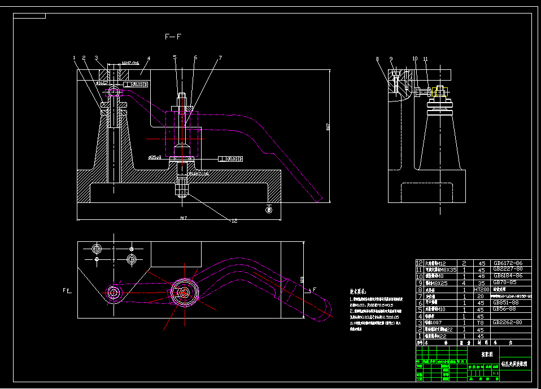This screenshot has width=541, height=389.
Task: Click balloon number 12 below the section view
Action: (234, 221)
